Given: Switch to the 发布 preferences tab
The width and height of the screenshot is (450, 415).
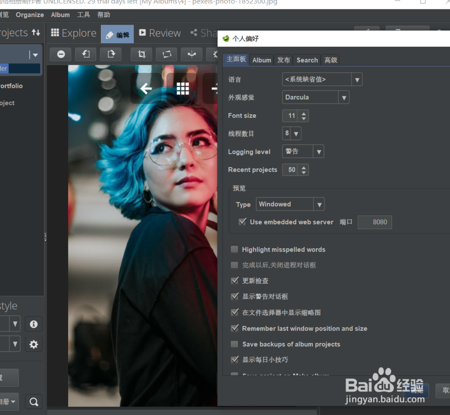Looking at the screenshot, I should tap(283, 60).
